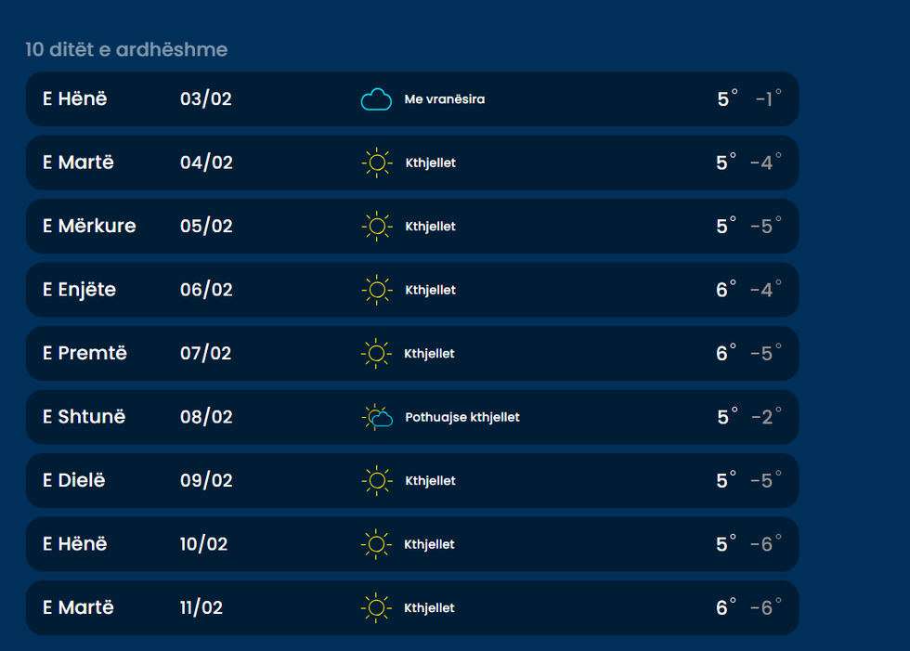
Task: Click the partly cloudy icon for 08/02
Action: [376, 418]
